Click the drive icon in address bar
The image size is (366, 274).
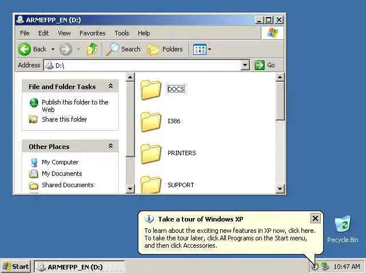pyautogui.click(x=49, y=65)
